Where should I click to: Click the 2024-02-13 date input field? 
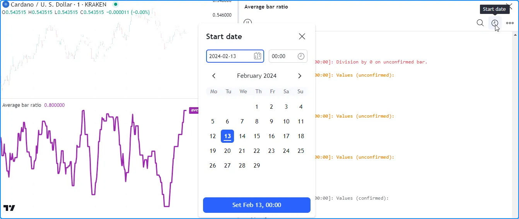[x=230, y=56]
